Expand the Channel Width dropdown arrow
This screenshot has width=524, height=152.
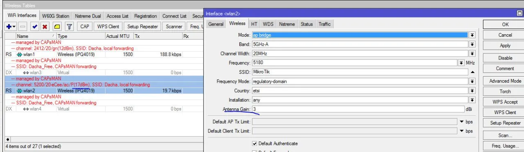tap(472, 53)
